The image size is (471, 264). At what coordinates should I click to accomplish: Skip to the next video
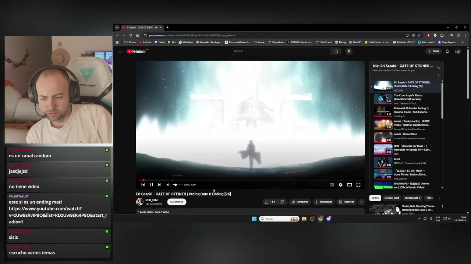159,185
